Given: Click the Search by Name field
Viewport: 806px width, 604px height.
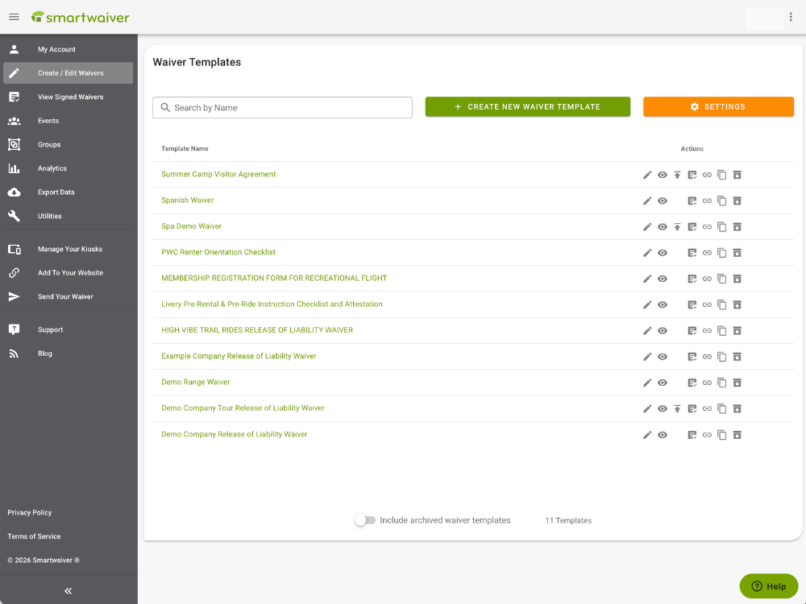Looking at the screenshot, I should tap(282, 108).
